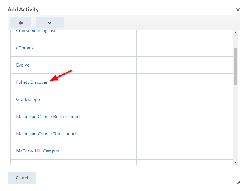248x191 pixels.
Task: Open the eComma activity
Action: 25,48
